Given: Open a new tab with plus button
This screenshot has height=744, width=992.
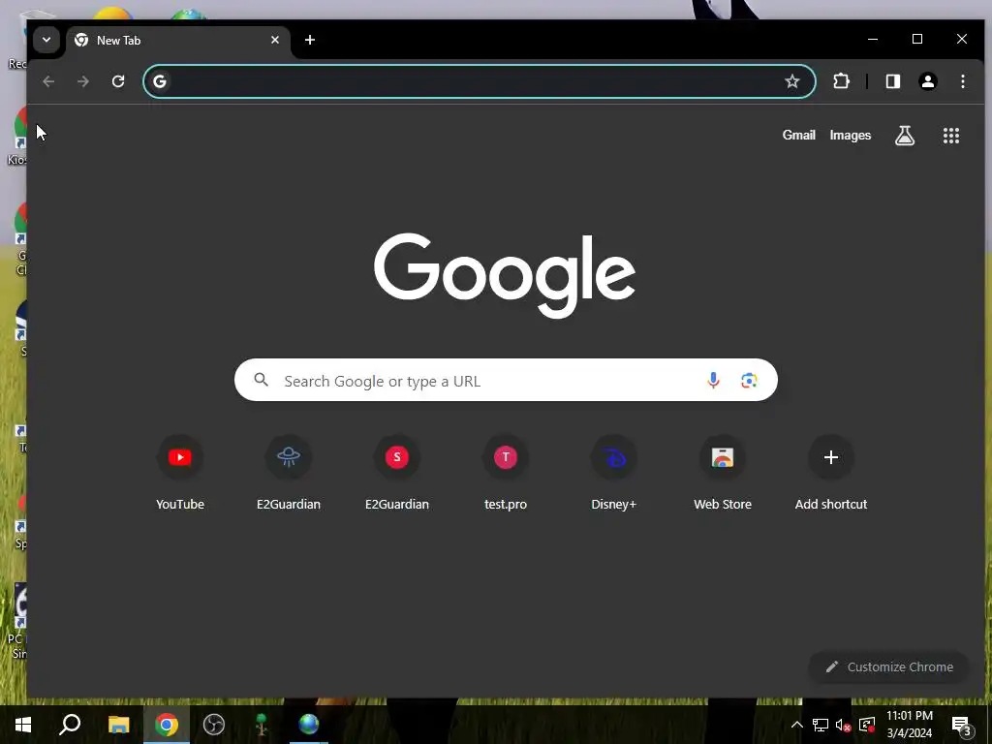Looking at the screenshot, I should (x=310, y=40).
